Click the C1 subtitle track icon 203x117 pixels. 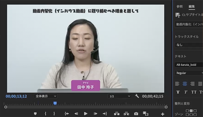pyautogui.click(x=178, y=15)
